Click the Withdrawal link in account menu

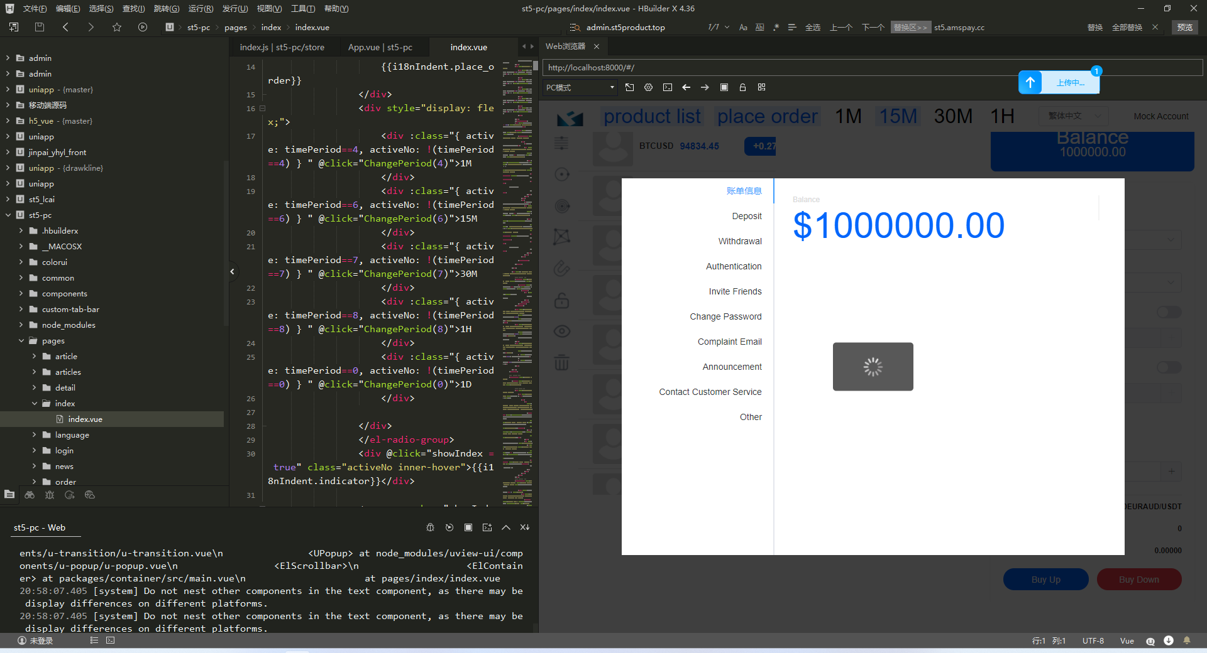(740, 241)
